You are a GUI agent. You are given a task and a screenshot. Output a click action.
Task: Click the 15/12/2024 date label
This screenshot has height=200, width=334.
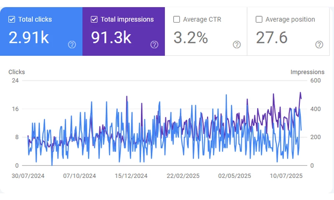click(x=131, y=176)
